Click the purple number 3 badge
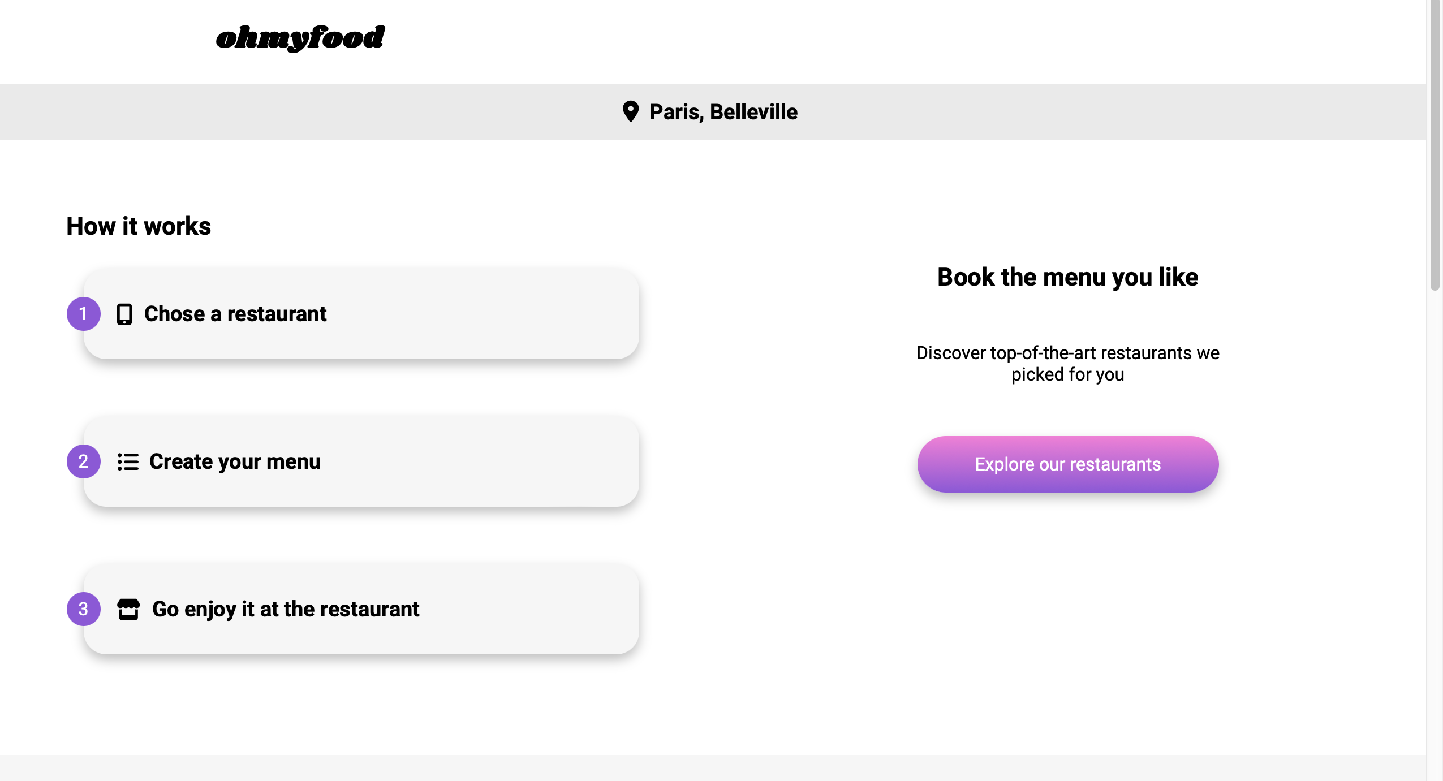This screenshot has height=781, width=1443. point(84,609)
